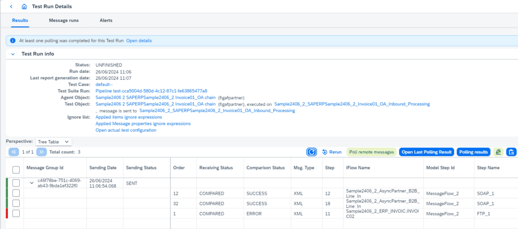The image size is (518, 229).
Task: Go back using the back arrow
Action: [x=11, y=7]
